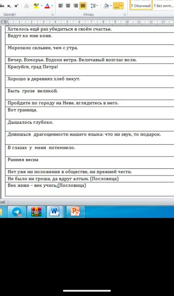Apply red font color
174x296 pixels.
pos(47,6)
